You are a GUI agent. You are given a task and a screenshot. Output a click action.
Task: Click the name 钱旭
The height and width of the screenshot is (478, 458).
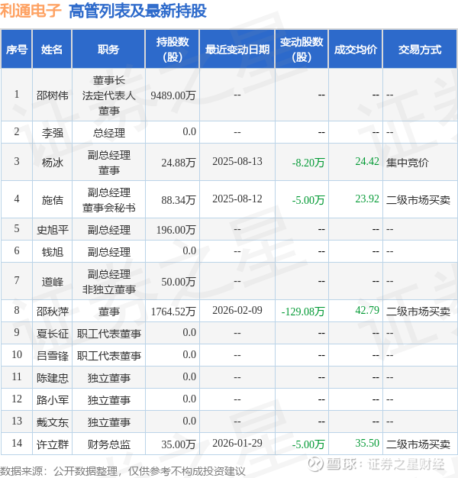click(53, 252)
